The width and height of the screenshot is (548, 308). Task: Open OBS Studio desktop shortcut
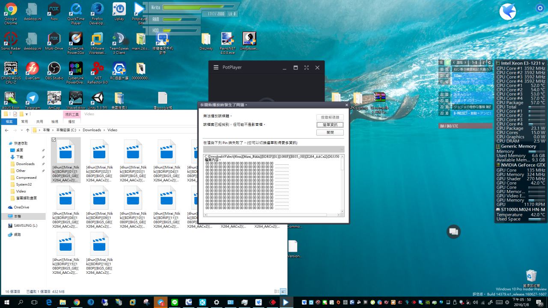tap(54, 69)
